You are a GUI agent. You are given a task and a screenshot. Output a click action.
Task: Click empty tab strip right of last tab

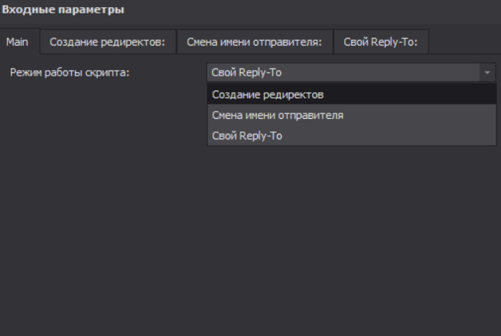click(464, 42)
